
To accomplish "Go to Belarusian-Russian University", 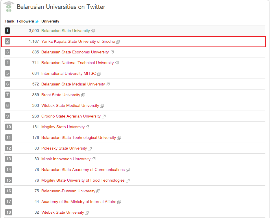I will [x=68, y=191].
